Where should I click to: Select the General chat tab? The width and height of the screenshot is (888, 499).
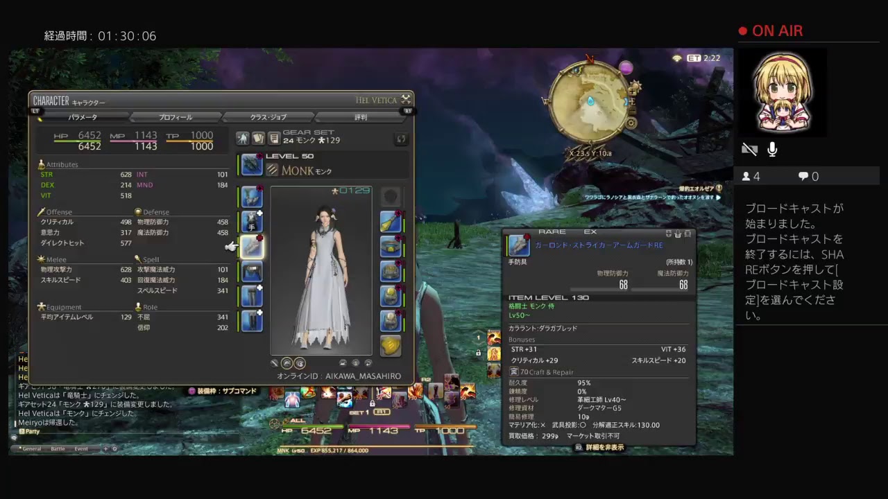pyautogui.click(x=31, y=449)
